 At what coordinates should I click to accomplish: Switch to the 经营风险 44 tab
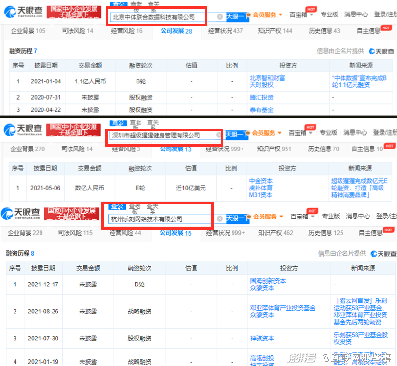point(125,233)
